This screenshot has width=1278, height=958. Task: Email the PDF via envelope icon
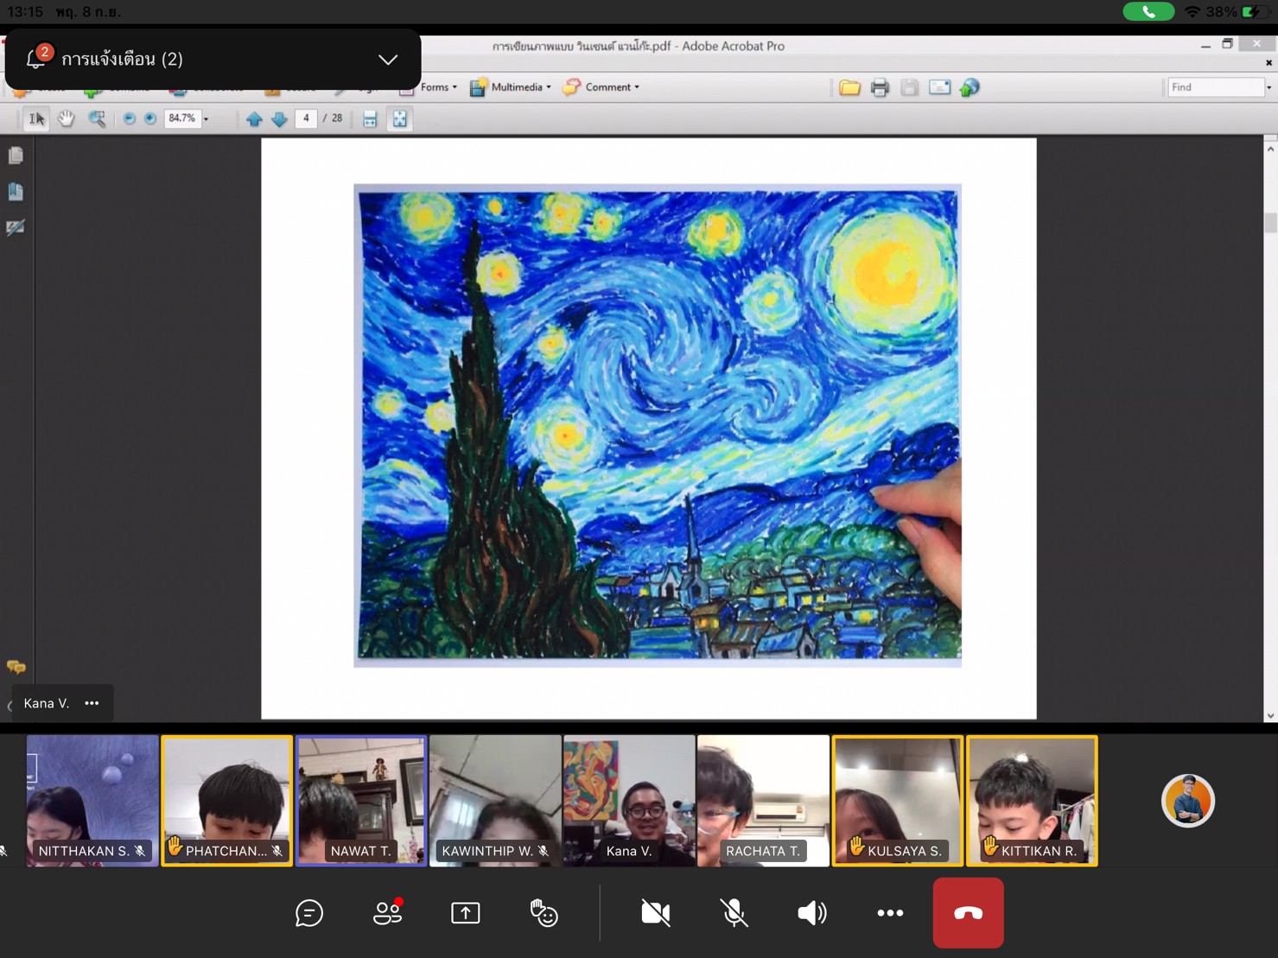coord(939,87)
